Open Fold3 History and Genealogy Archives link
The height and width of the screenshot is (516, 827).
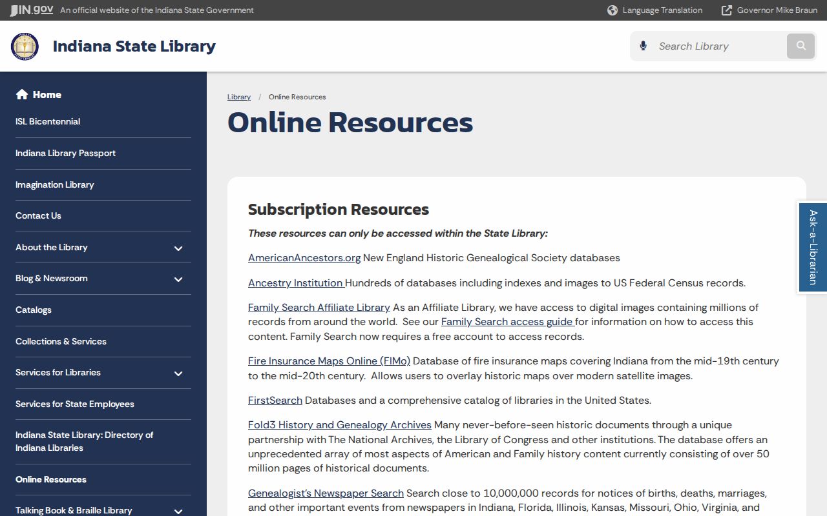click(340, 425)
